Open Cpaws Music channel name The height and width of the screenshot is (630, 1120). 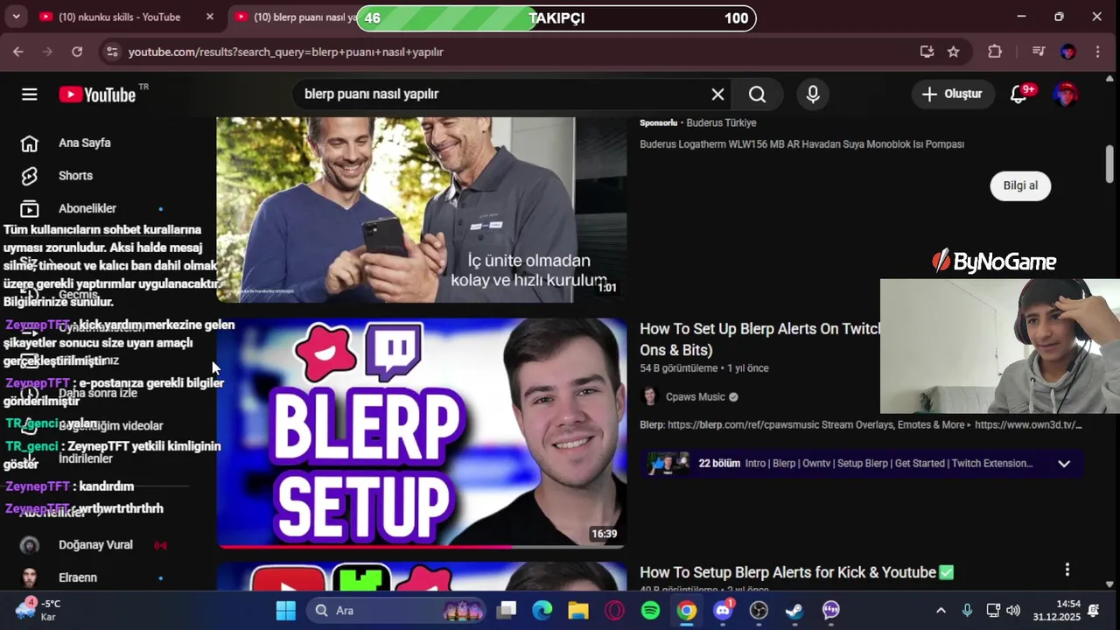point(696,396)
